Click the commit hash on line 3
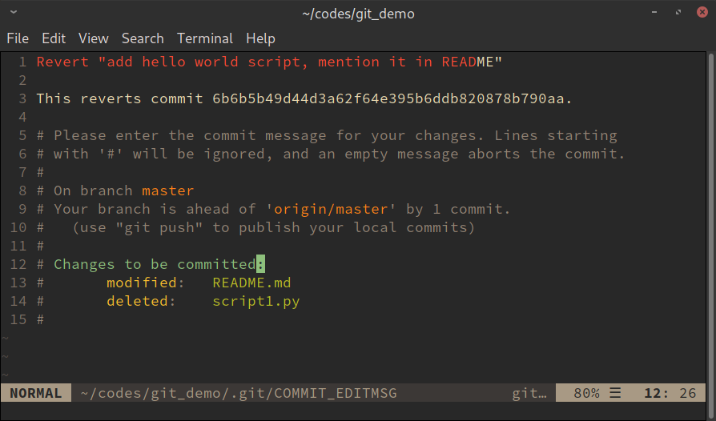This screenshot has width=716, height=421. click(x=388, y=98)
